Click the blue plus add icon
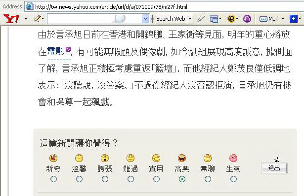The width and height of the screenshot is (304, 196). tap(293, 19)
